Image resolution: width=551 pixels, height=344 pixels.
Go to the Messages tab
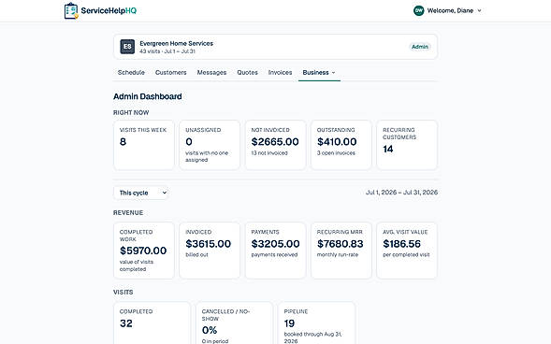[211, 72]
